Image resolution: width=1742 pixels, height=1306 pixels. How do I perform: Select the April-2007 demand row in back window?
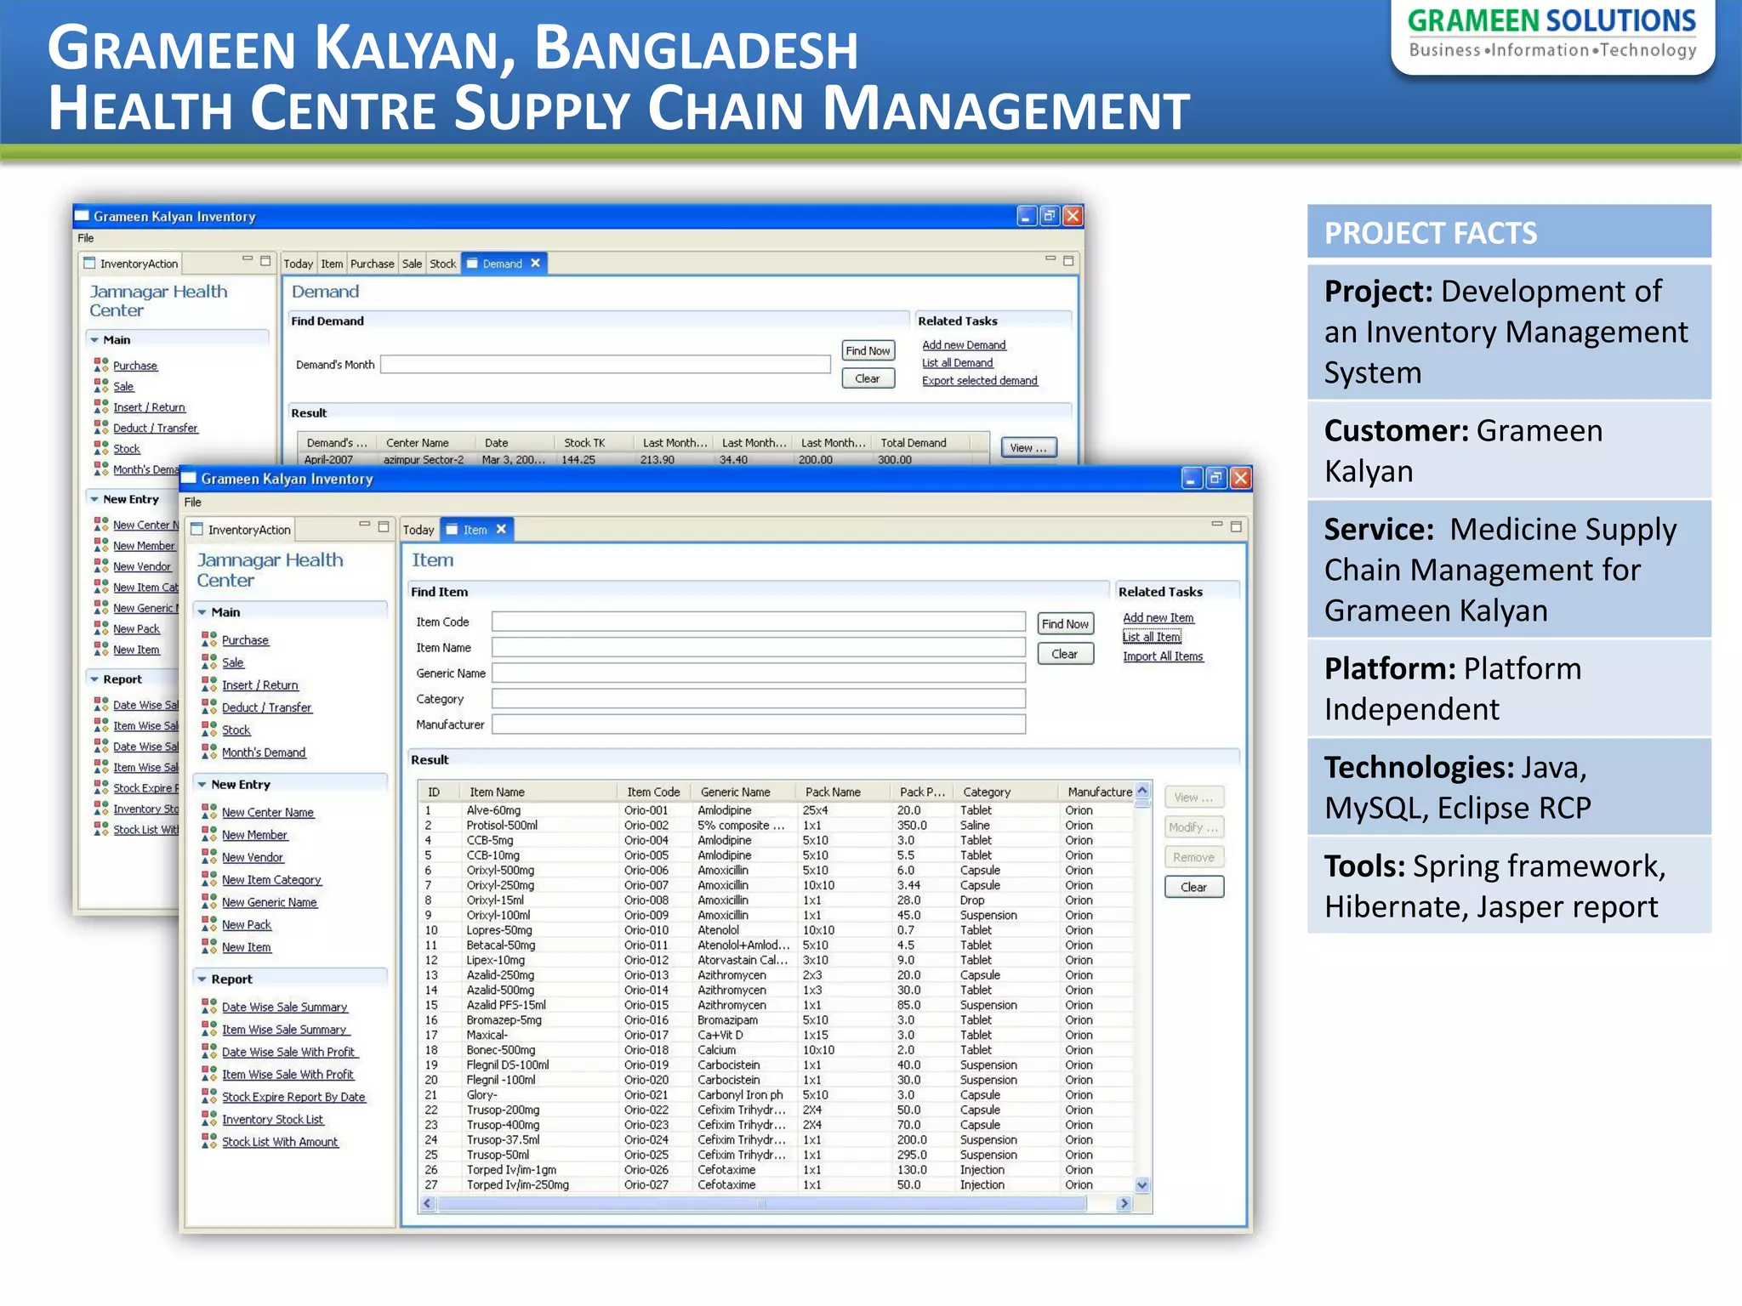(644, 460)
